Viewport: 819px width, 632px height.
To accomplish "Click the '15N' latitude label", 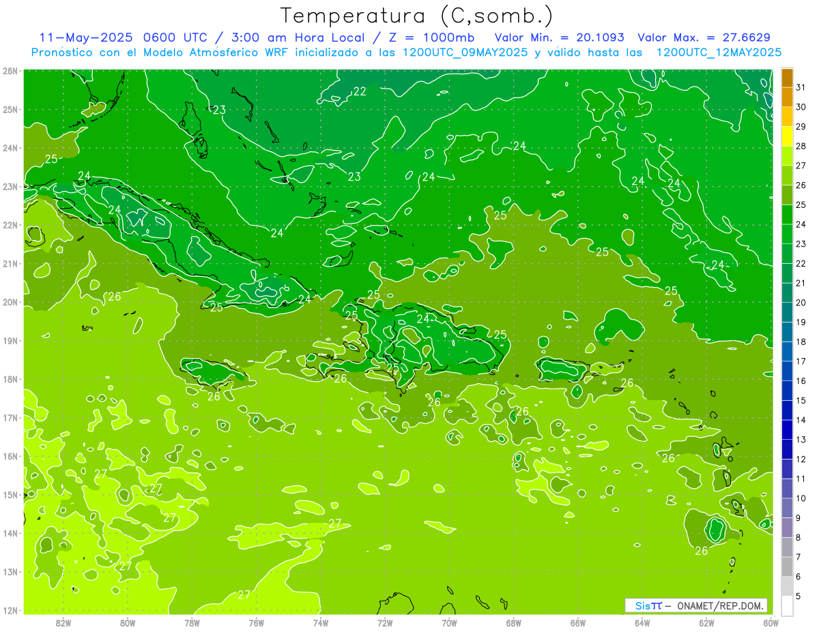I will point(10,495).
